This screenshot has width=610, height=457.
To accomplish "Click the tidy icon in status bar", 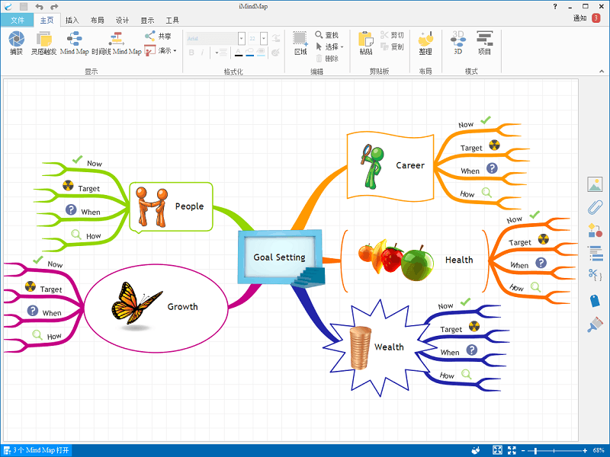I will [476, 450].
